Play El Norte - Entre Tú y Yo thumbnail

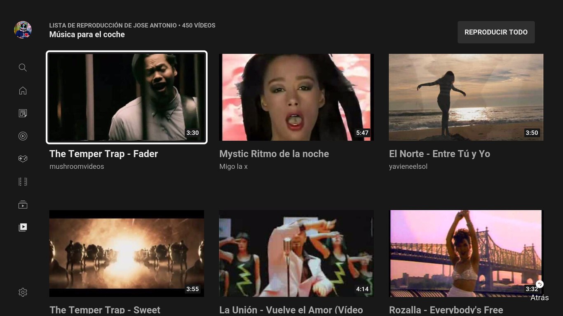point(466,97)
